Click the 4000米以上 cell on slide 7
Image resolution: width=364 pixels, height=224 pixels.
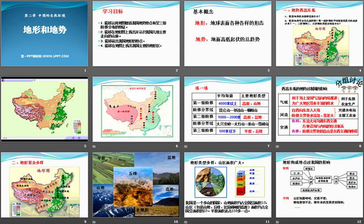(x=227, y=103)
